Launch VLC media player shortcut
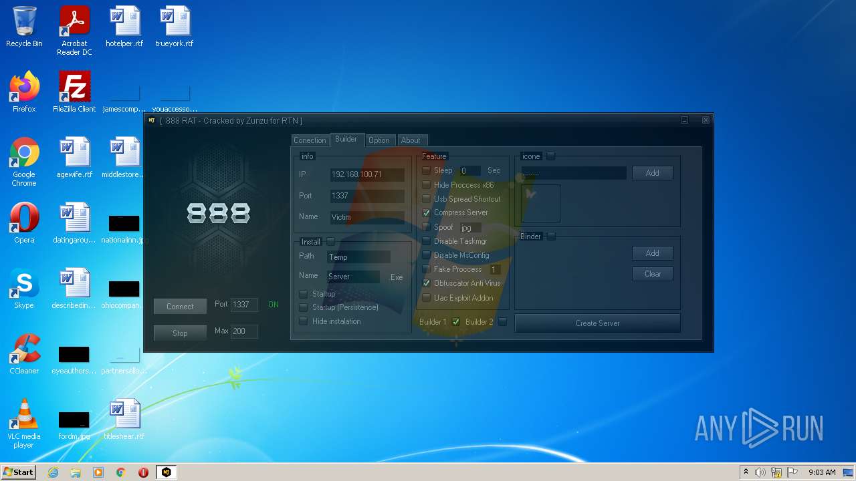 point(24,424)
